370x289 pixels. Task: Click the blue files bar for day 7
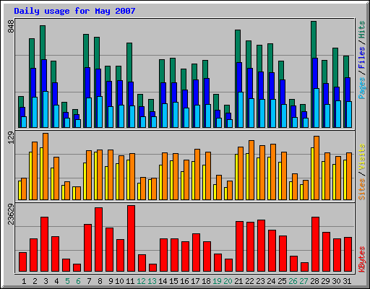(x=87, y=82)
